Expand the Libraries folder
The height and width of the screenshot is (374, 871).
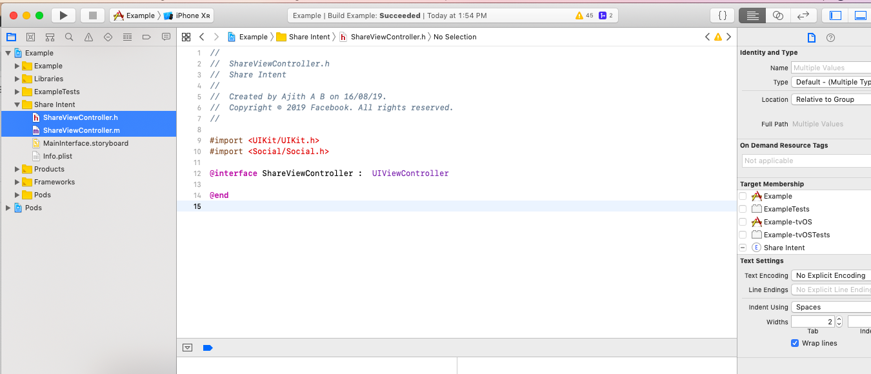pyautogui.click(x=18, y=79)
